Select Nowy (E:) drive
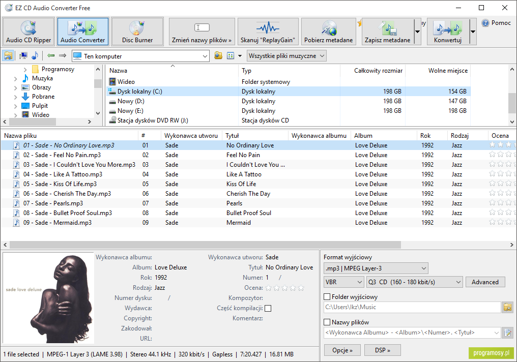The height and width of the screenshot is (362, 517). point(288,111)
